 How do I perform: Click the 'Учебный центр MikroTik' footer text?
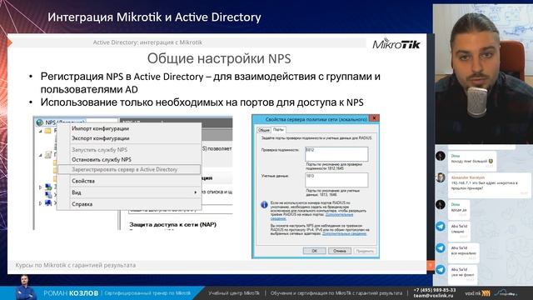[x=233, y=293]
